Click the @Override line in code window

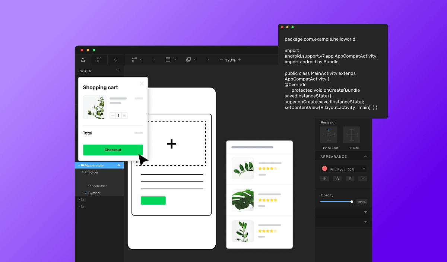pyautogui.click(x=295, y=85)
